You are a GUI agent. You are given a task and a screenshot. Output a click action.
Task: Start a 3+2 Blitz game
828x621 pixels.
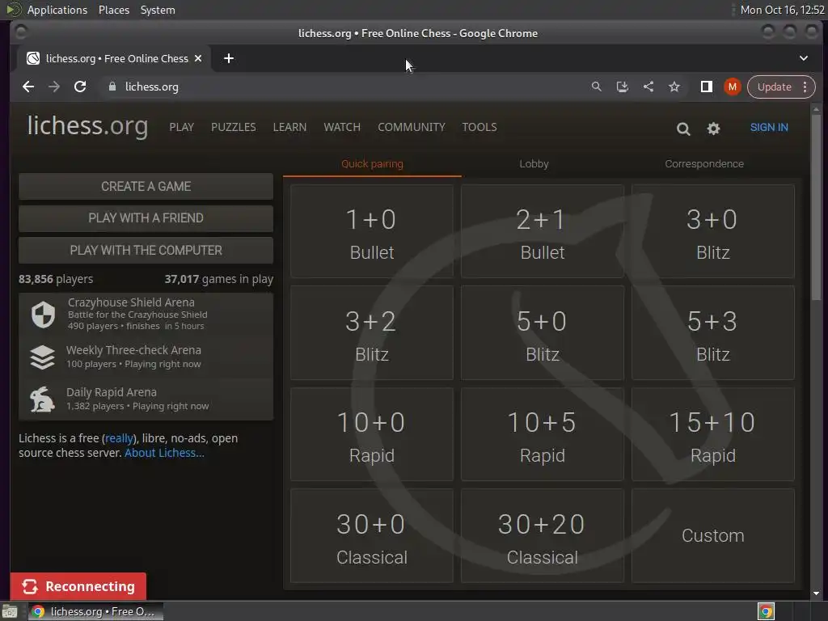(372, 333)
